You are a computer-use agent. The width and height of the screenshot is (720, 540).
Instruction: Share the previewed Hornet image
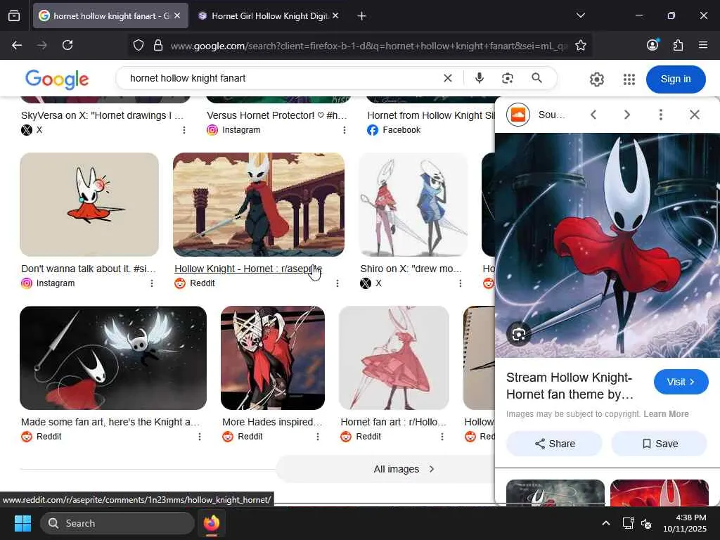tap(554, 444)
